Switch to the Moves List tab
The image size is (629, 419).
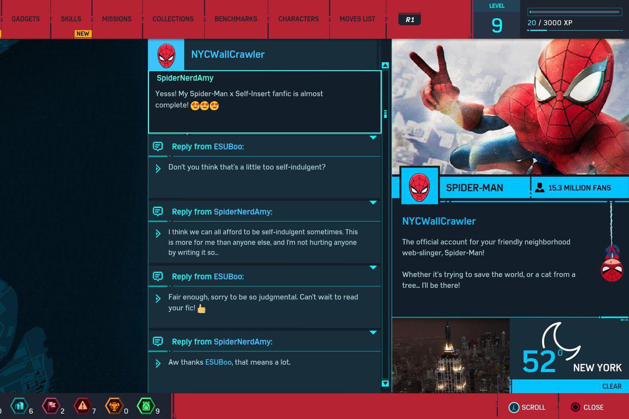[357, 19]
